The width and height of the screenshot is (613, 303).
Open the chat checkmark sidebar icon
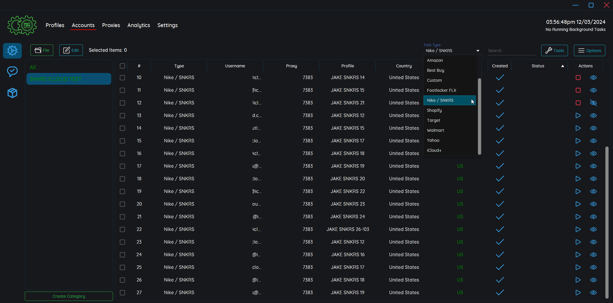point(12,71)
